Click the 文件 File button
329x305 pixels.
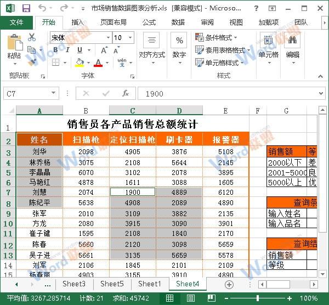[x=16, y=22]
